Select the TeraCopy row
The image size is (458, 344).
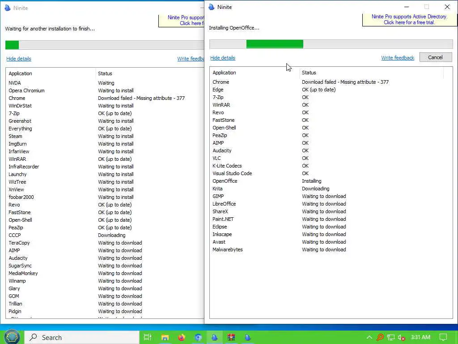(x=105, y=243)
